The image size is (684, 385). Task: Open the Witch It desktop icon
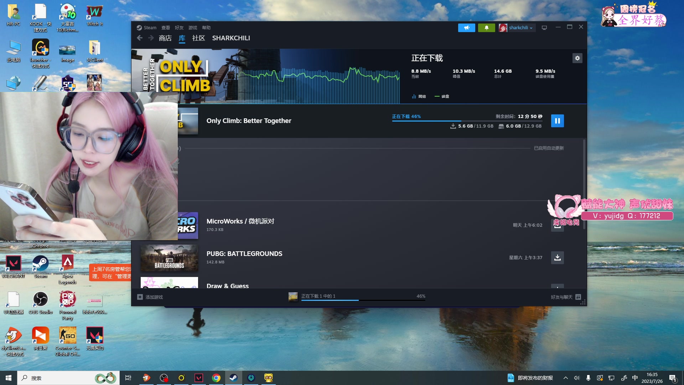coord(94,15)
